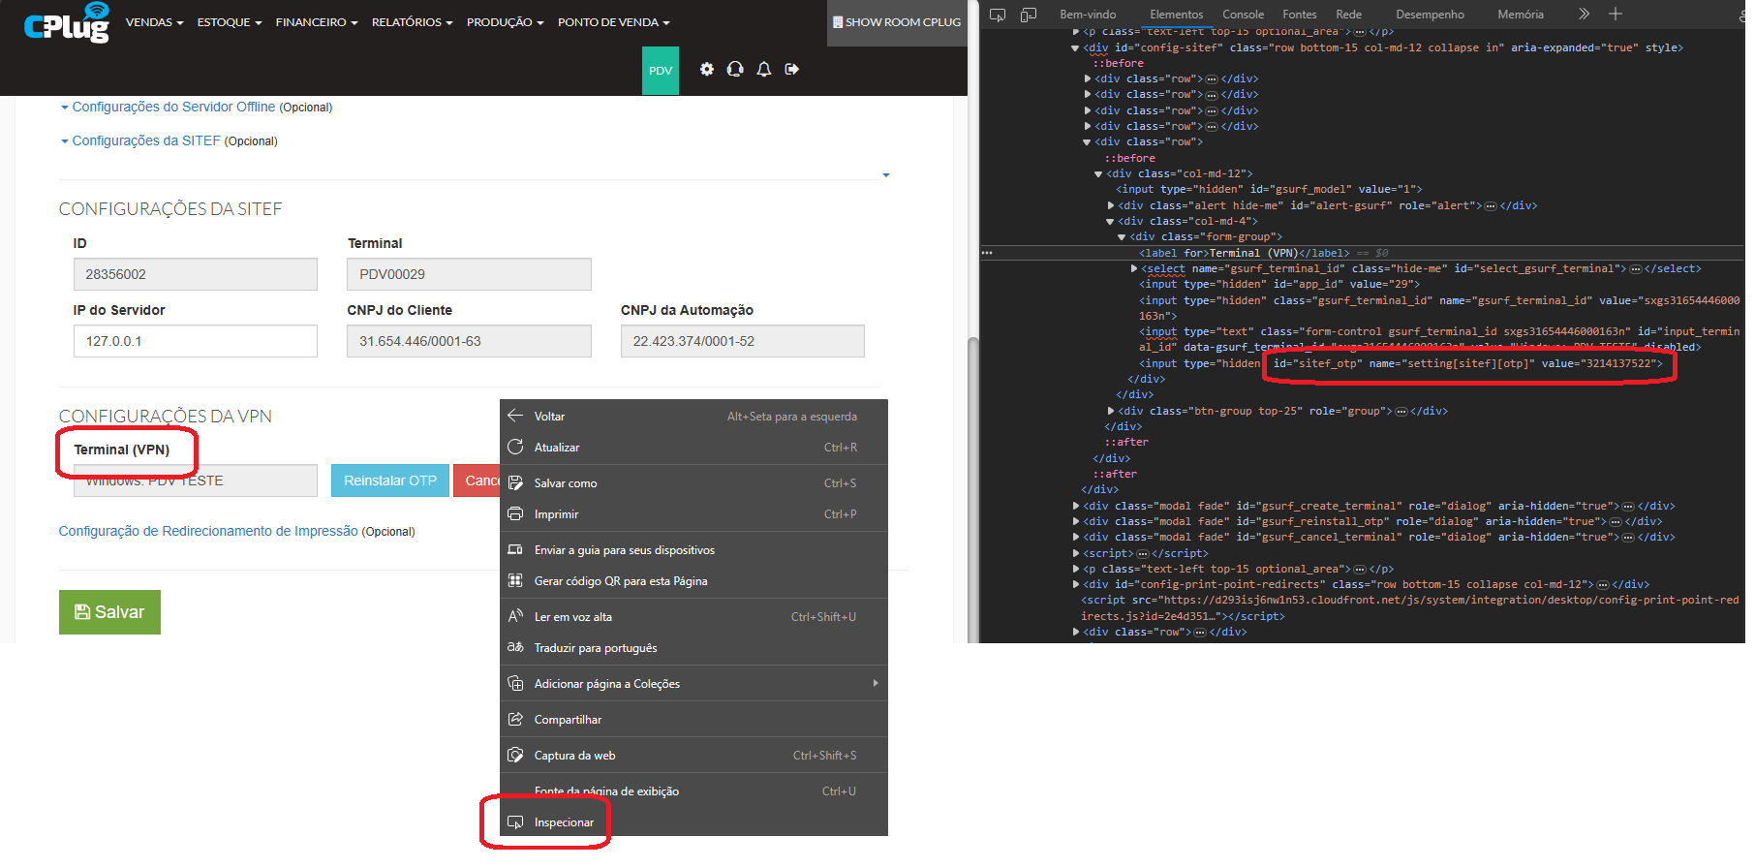Click the CPlug logo
The image size is (1755, 868).
(66, 23)
